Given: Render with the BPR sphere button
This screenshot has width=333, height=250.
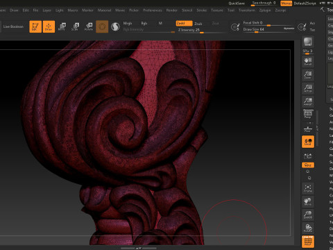Looking at the screenshot, I should pos(308,42).
